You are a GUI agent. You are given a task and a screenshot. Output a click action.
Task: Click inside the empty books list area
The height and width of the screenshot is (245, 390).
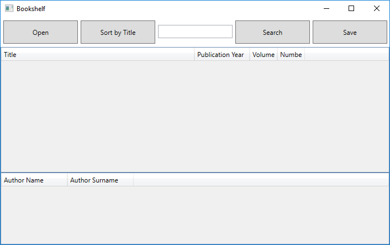coord(195,116)
